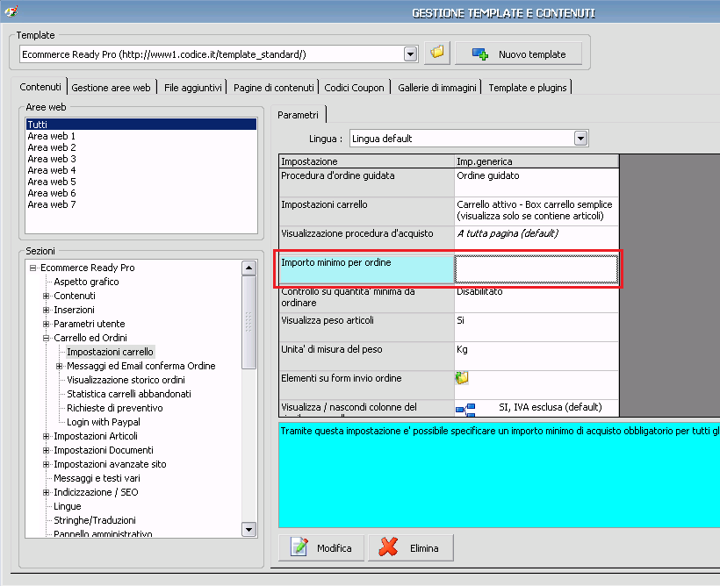
Task: Open the Gallerie di immagini tab
Action: pos(437,88)
